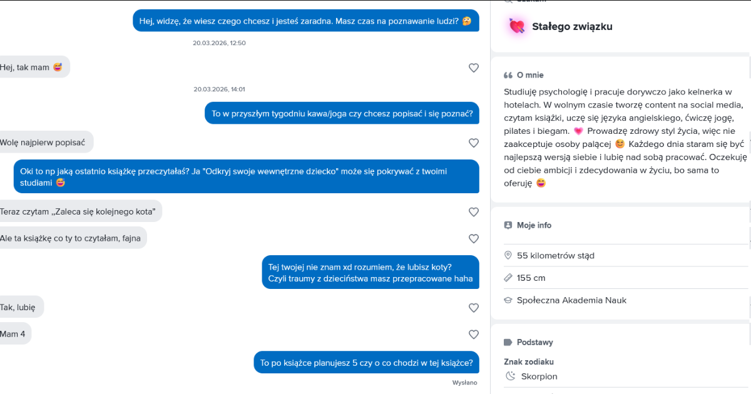Click the location pin distance icon

pos(508,256)
